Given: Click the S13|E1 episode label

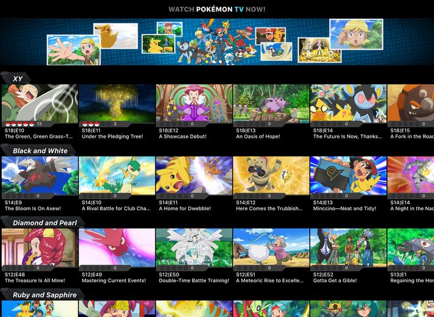Looking at the screenshot, I should click(x=398, y=274).
